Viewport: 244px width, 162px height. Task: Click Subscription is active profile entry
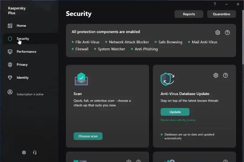(x=30, y=94)
